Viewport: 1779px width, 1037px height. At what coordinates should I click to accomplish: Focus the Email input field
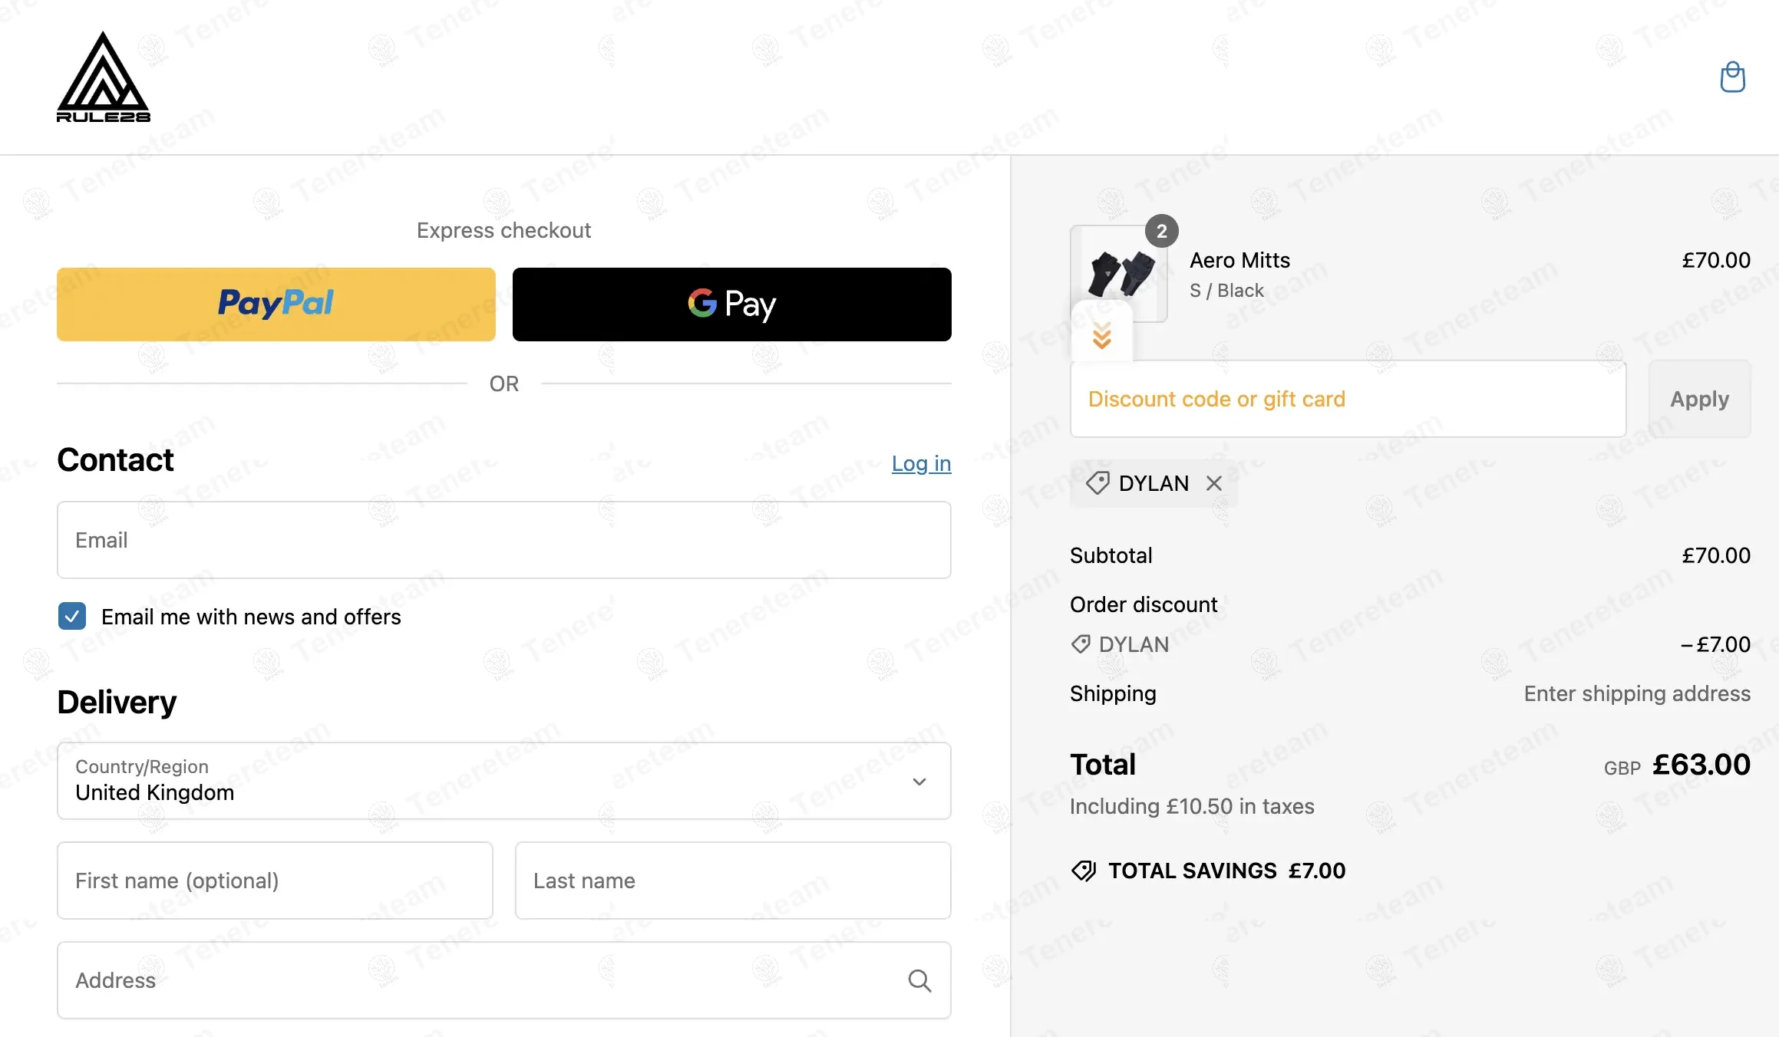[503, 540]
